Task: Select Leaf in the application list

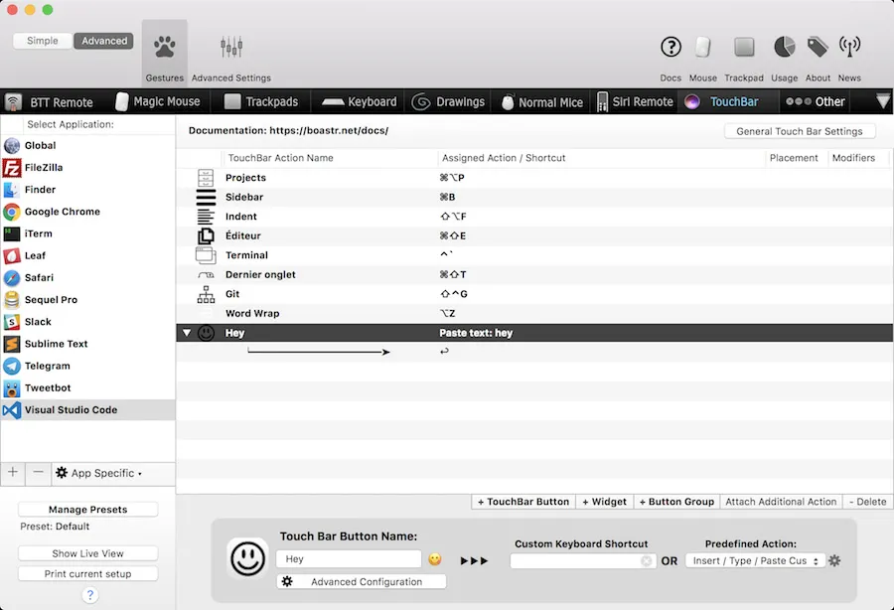Action: [87, 255]
